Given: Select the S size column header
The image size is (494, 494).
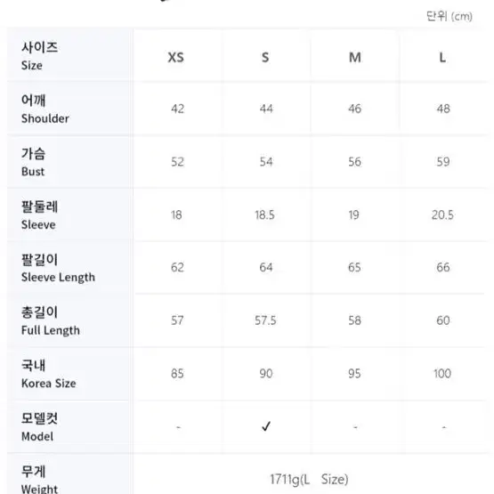Looking at the screenshot, I should tap(265, 57).
